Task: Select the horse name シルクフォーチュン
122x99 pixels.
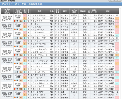Action: tap(39, 61)
